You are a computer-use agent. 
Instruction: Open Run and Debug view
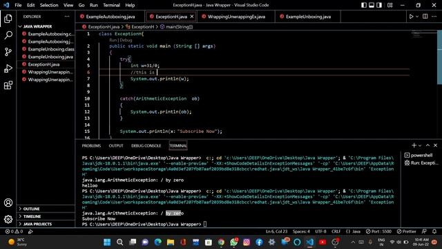pos(8,68)
